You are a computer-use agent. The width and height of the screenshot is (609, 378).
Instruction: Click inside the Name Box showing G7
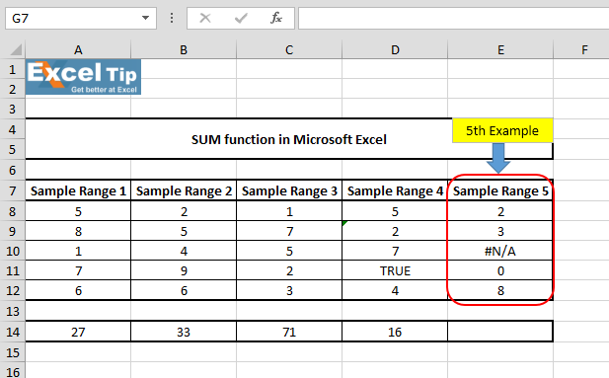[x=74, y=19]
